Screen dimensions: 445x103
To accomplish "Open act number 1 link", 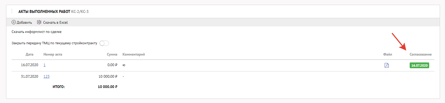I will tap(45, 65).
